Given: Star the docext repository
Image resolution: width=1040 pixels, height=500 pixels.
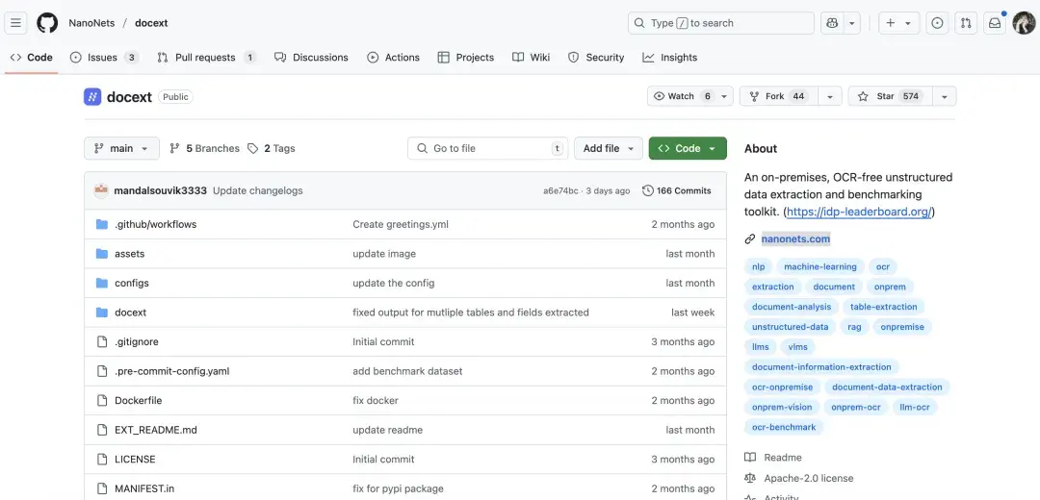Looking at the screenshot, I should (x=888, y=96).
